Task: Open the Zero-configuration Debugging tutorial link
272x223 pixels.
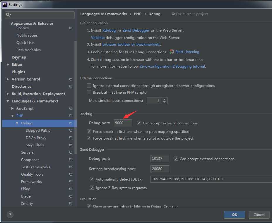Action: (x=172, y=66)
